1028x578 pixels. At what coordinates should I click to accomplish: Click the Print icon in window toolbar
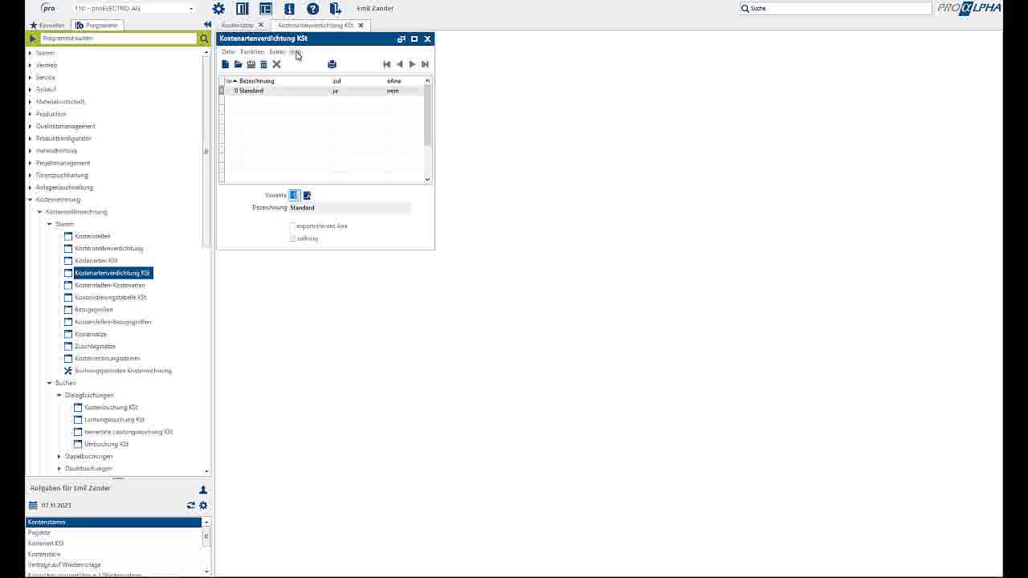coord(332,64)
